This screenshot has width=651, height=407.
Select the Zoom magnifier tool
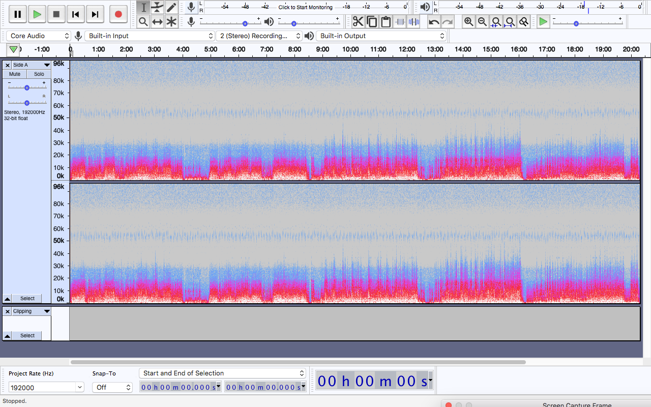click(x=143, y=21)
